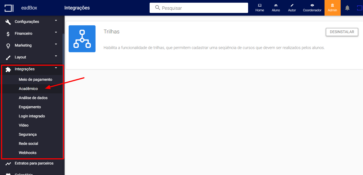Screen dimensions: 363x175
Task: Open Layout menu label
Action: pos(20,57)
